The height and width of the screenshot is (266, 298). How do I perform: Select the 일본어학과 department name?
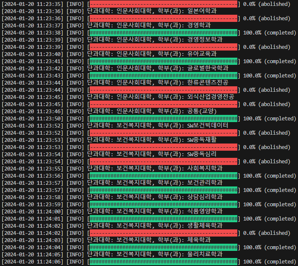[x=202, y=11]
